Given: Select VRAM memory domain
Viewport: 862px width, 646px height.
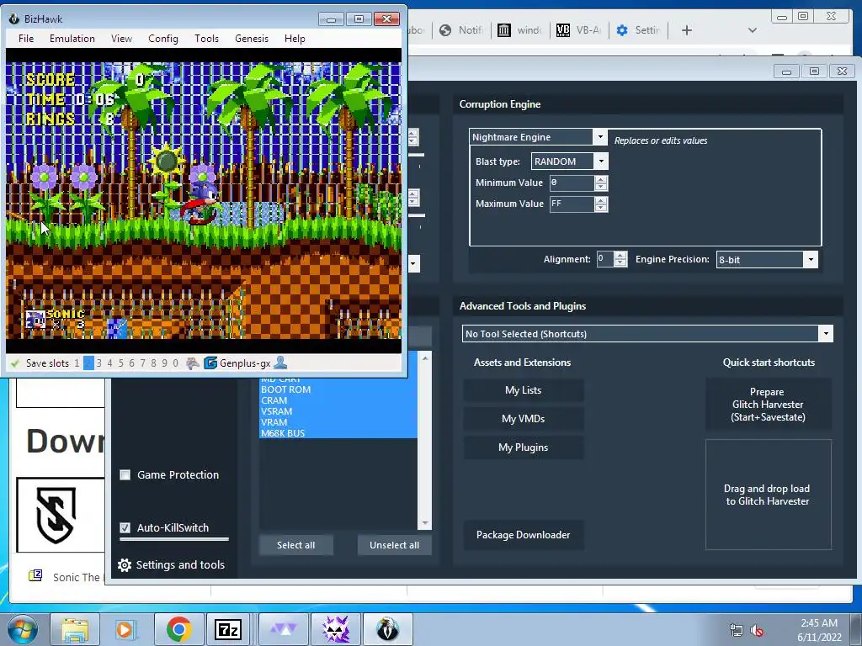Looking at the screenshot, I should [x=338, y=422].
